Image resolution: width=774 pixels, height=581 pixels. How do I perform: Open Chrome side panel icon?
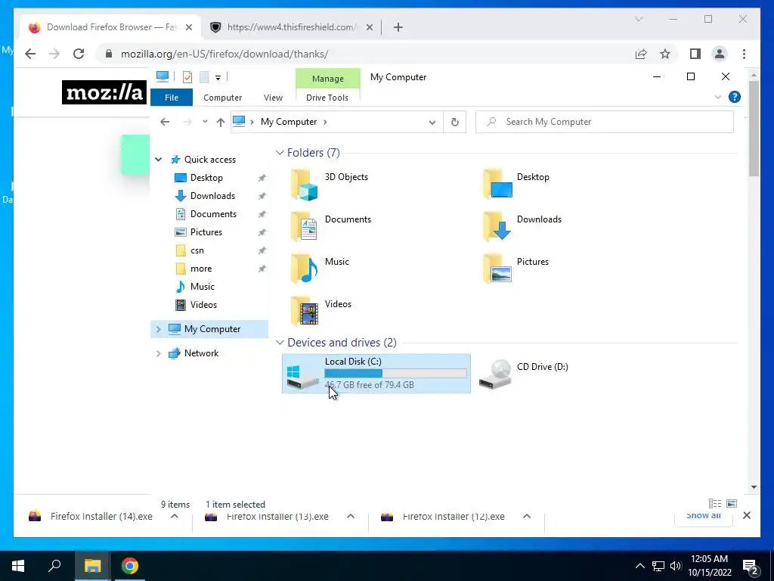(695, 54)
